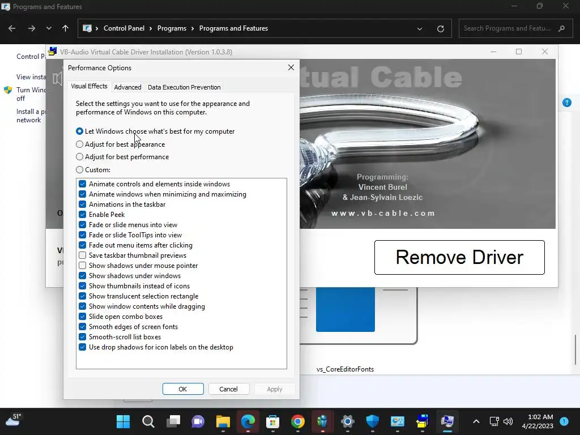This screenshot has width=580, height=435.
Task: Uncheck Show window contents while dragging
Action: [83, 306]
